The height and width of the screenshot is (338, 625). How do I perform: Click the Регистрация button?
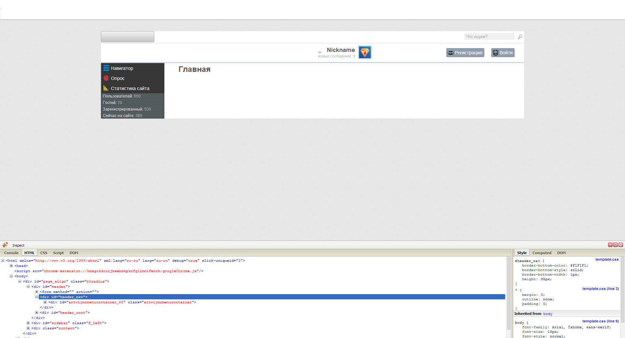coord(465,53)
